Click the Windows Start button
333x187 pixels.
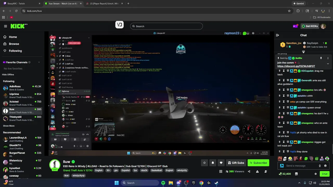(117, 183)
